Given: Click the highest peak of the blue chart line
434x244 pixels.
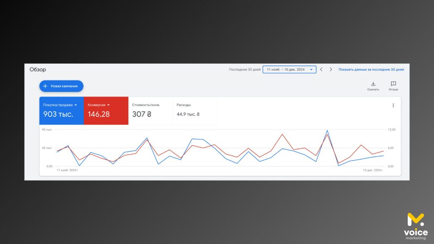Looking at the screenshot, I should pyautogui.click(x=327, y=130).
